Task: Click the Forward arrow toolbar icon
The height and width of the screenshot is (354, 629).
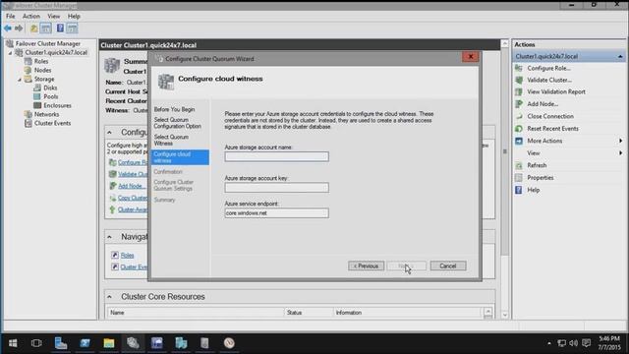Action: click(19, 29)
